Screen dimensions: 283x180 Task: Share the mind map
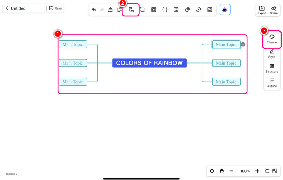pyautogui.click(x=273, y=10)
